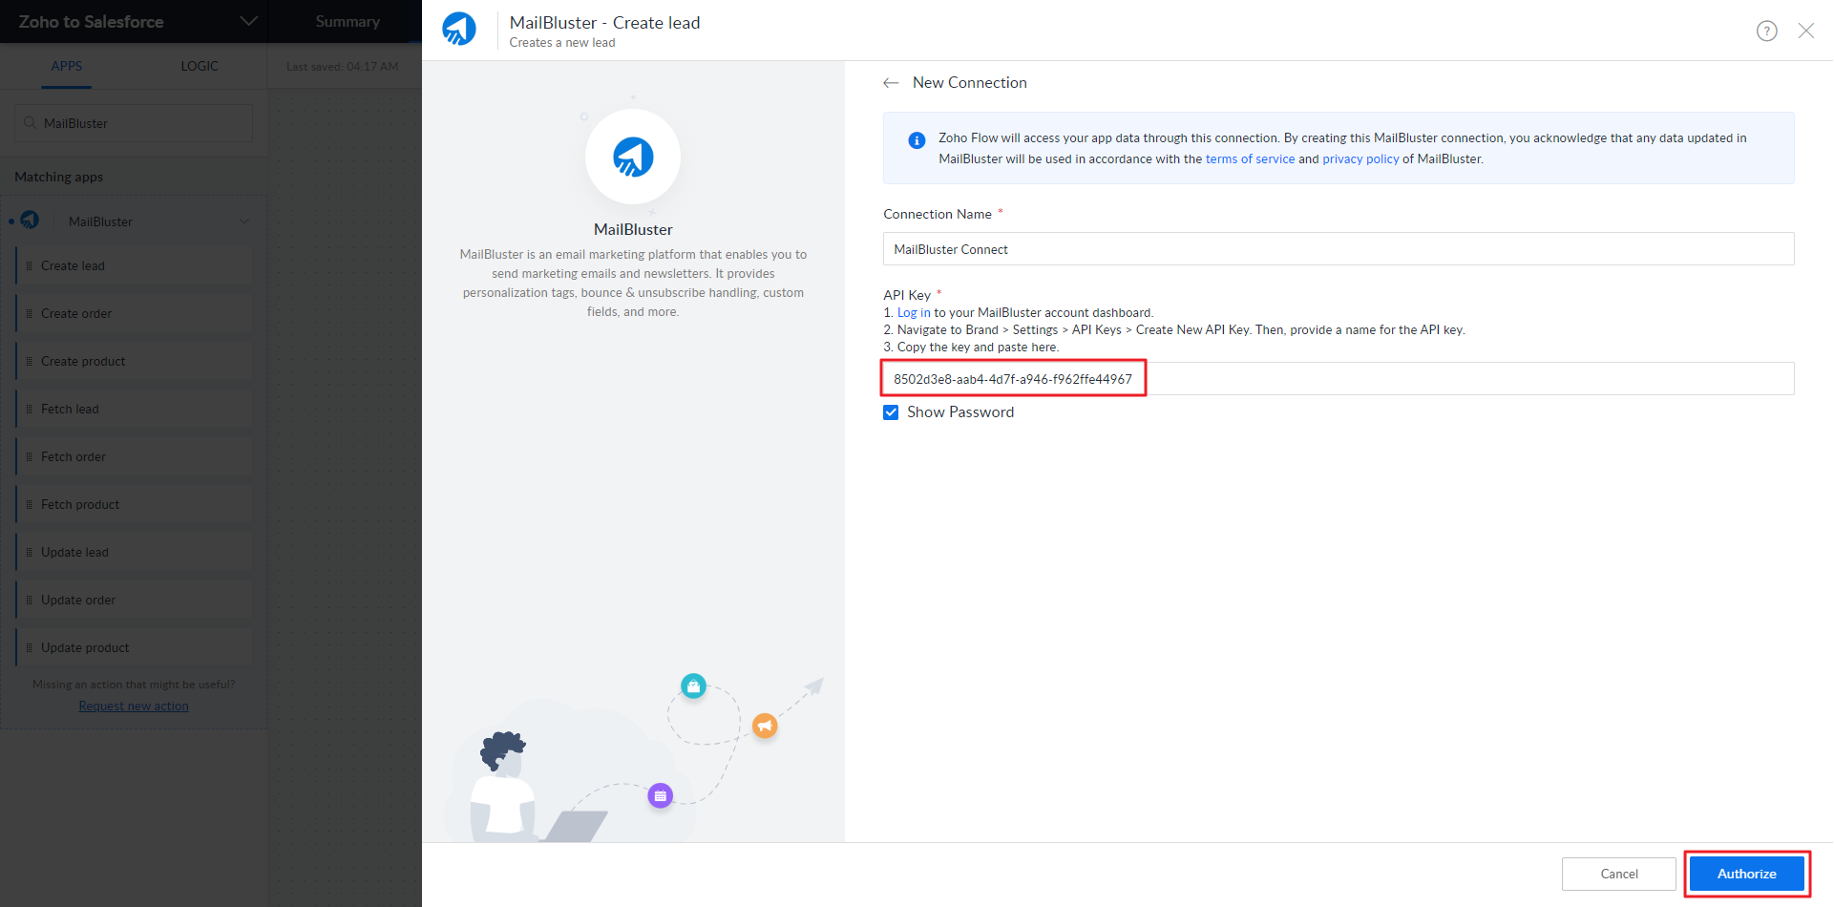
Task: Select the APPS tab
Action: 67,66
